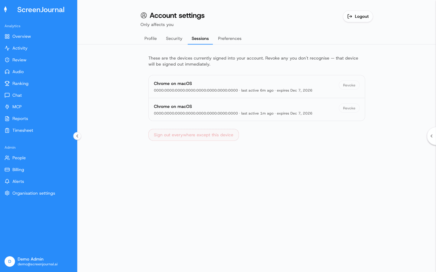Open the Overview grid icon
Image resolution: width=436 pixels, height=272 pixels.
click(x=7, y=37)
